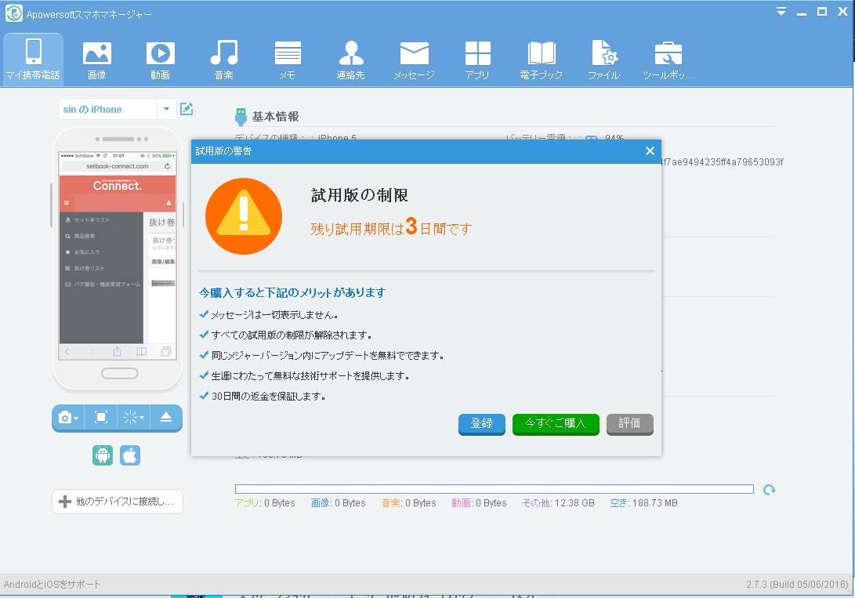Click the Android robot icon

(x=103, y=455)
